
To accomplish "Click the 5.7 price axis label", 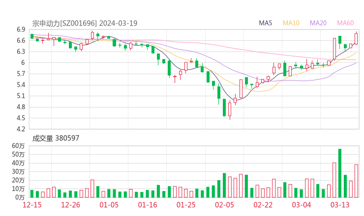I will click(x=21, y=74).
